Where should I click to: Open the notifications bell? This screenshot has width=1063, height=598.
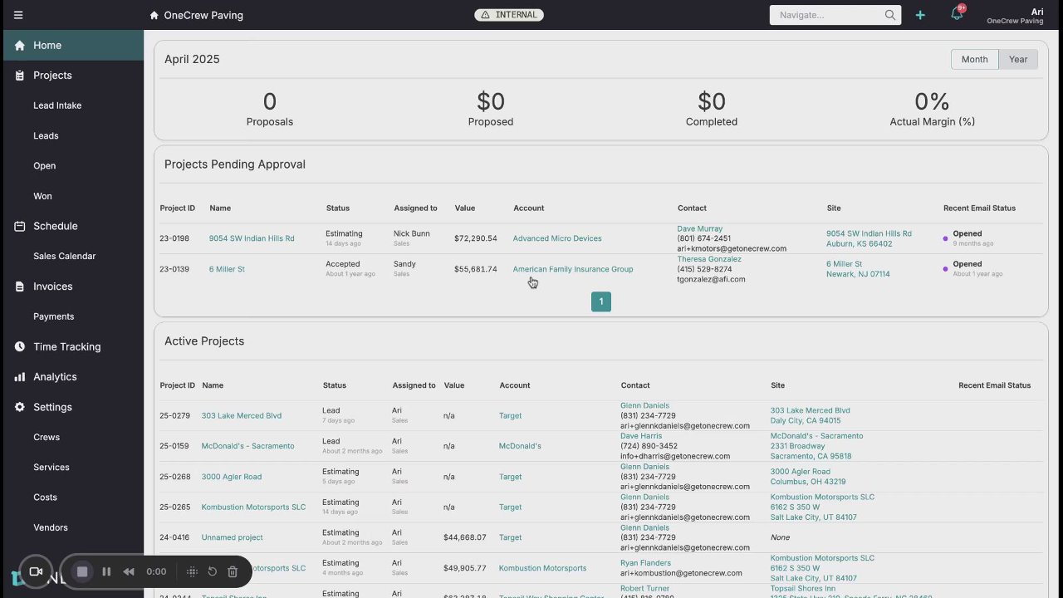point(957,15)
